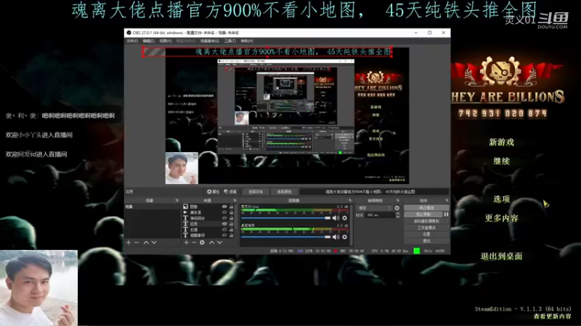Toggle lock of 提醒事项 source
Screen dimensions: 581x326
(x=232, y=235)
